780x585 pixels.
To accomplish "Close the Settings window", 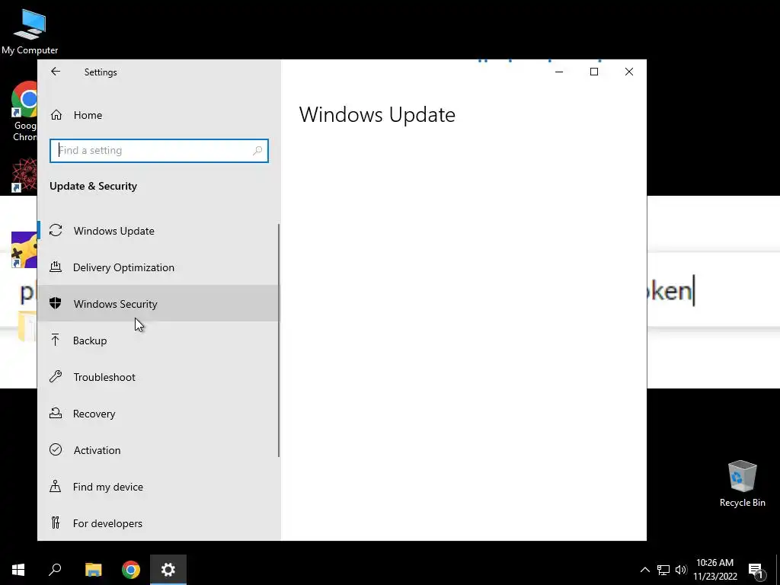I will pyautogui.click(x=629, y=72).
